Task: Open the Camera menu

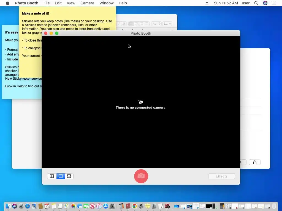Action: 87,3
